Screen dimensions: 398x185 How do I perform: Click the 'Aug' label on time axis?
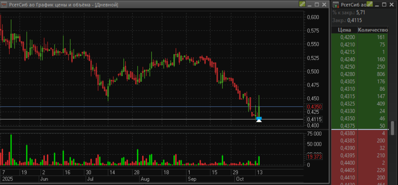tap(145, 179)
